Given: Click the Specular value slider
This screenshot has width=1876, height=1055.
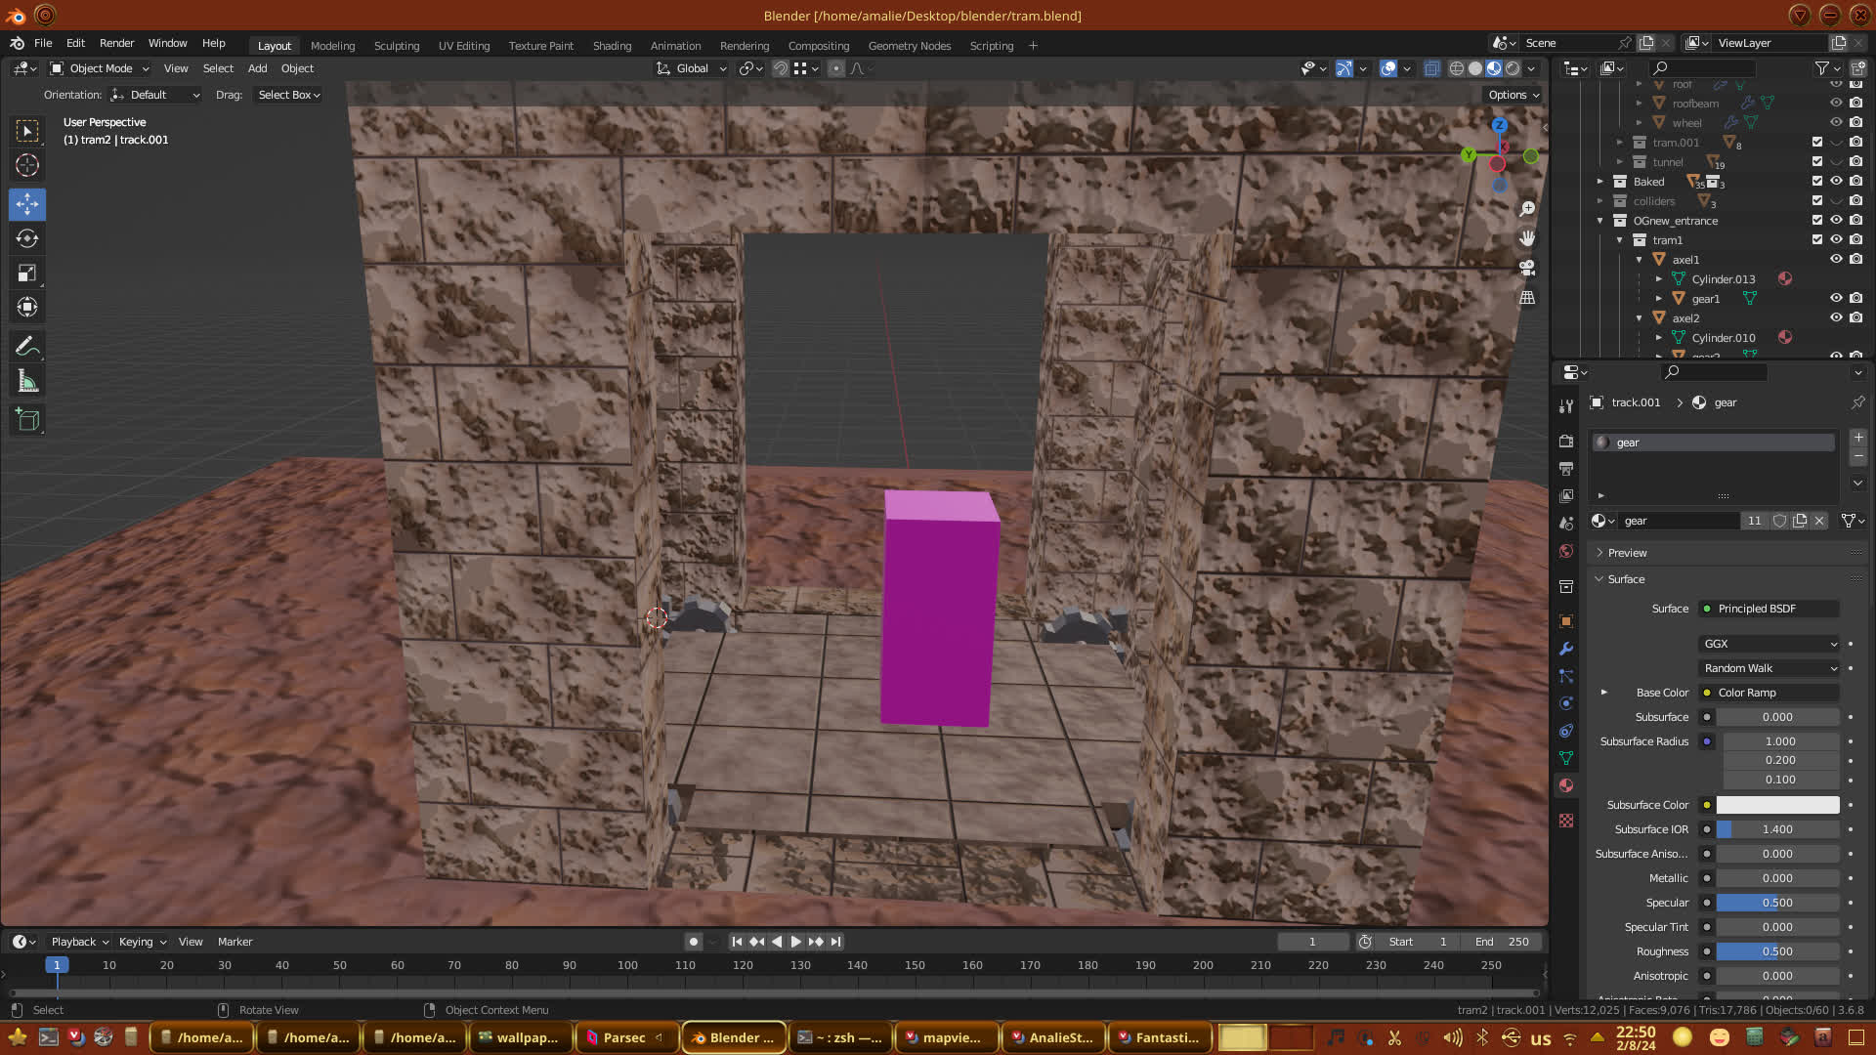Looking at the screenshot, I should coord(1777,903).
